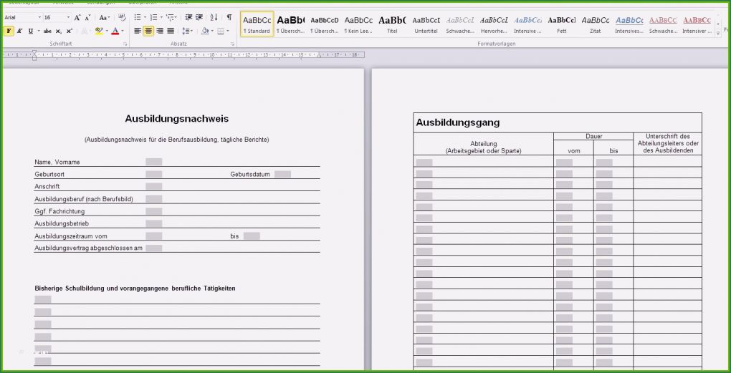Screen dimensions: 731x373
Task: Select the Standard style thumbnail
Action: pyautogui.click(x=257, y=24)
